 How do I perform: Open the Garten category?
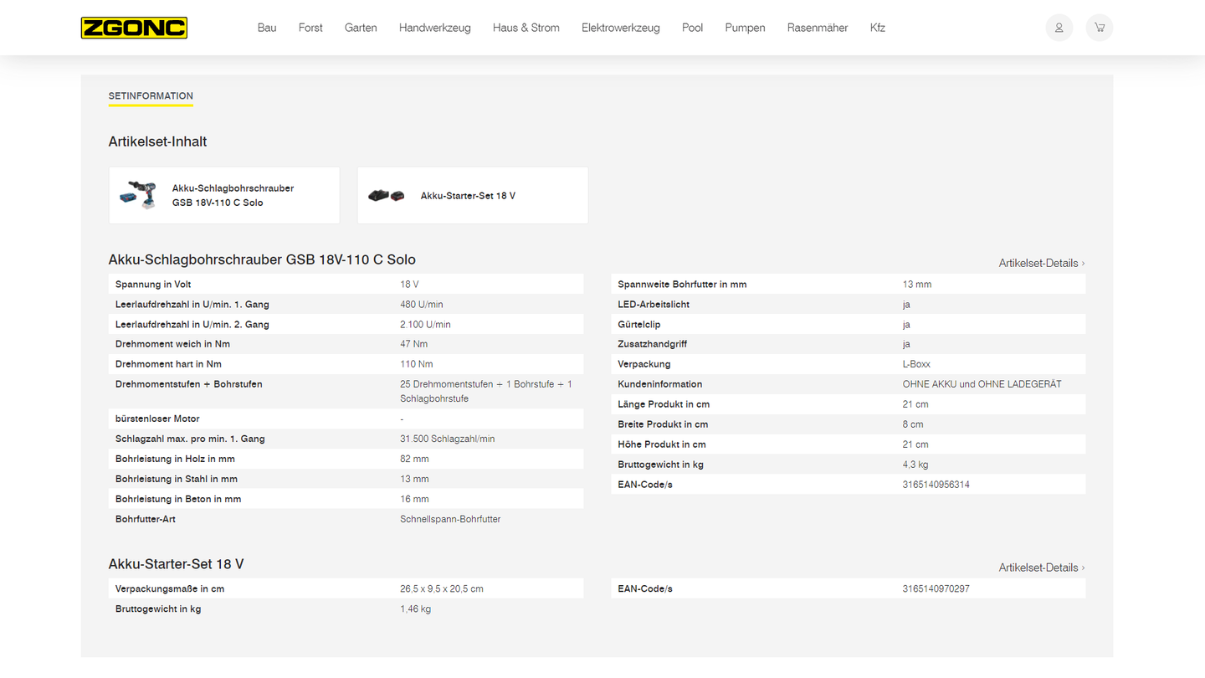click(x=361, y=27)
